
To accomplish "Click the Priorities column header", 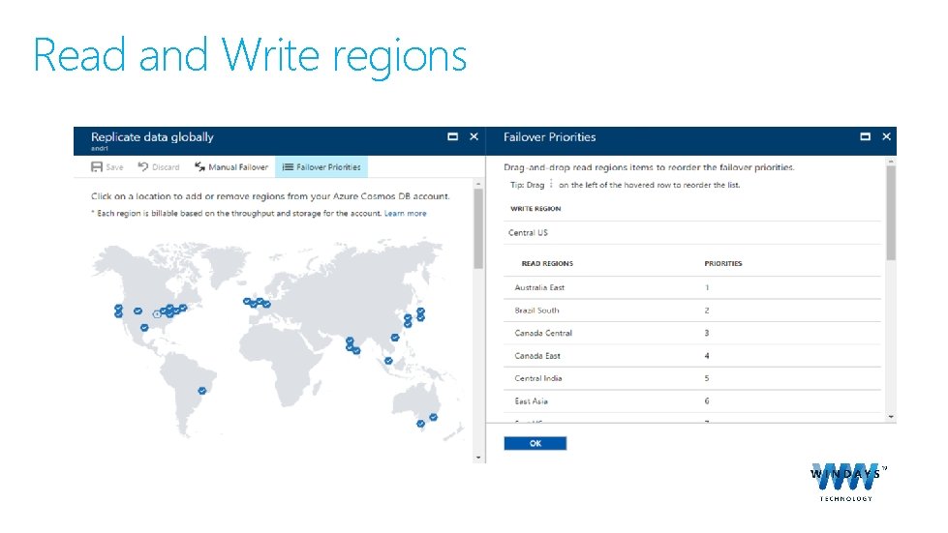I will point(723,264).
